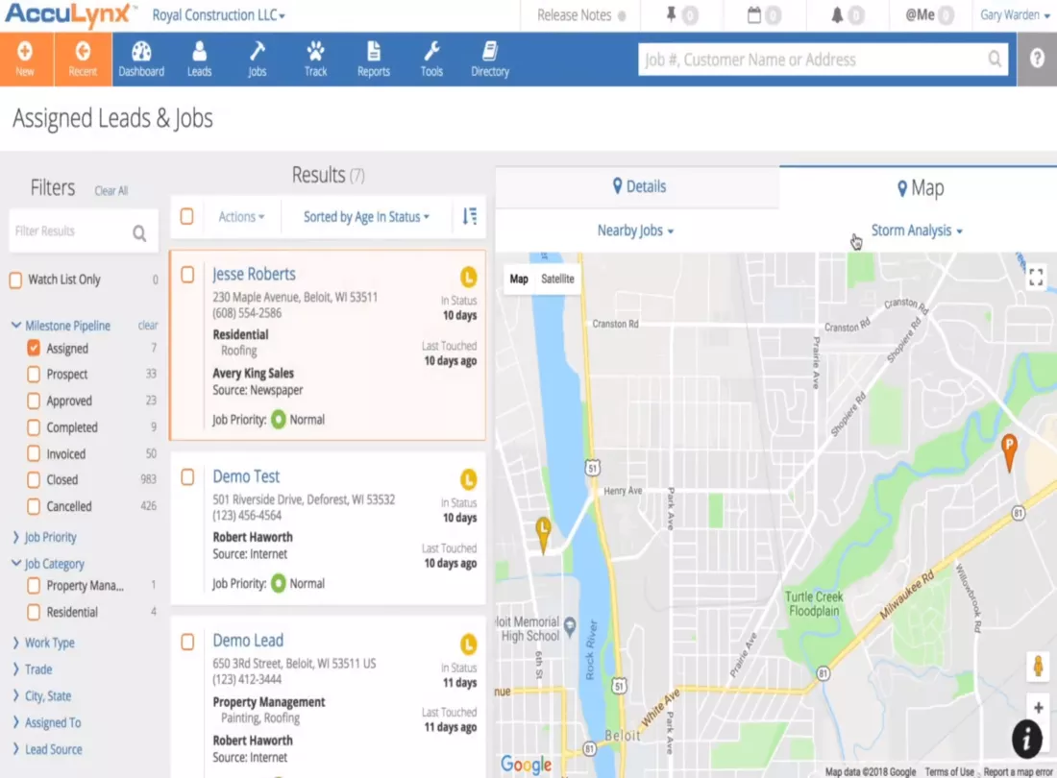Switch to the Details tab
The image size is (1057, 778).
point(638,186)
